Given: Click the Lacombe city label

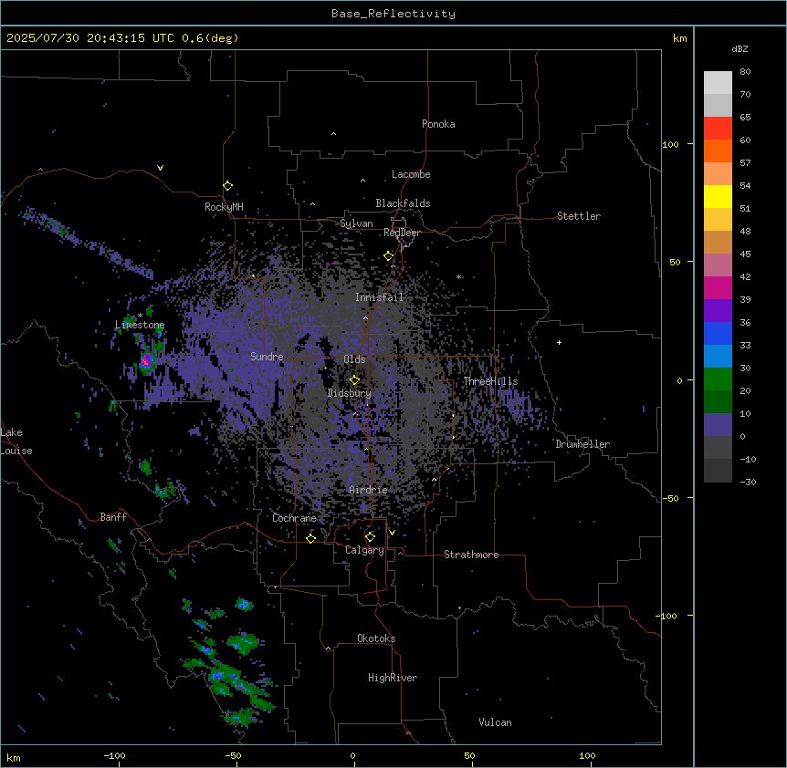Looking at the screenshot, I should (x=411, y=174).
